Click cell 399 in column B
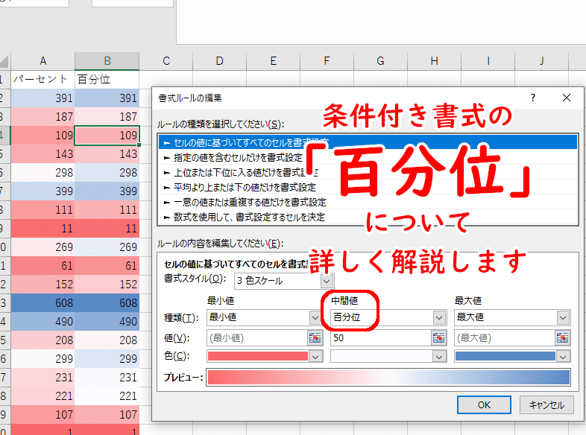586x435 pixels. [x=107, y=191]
